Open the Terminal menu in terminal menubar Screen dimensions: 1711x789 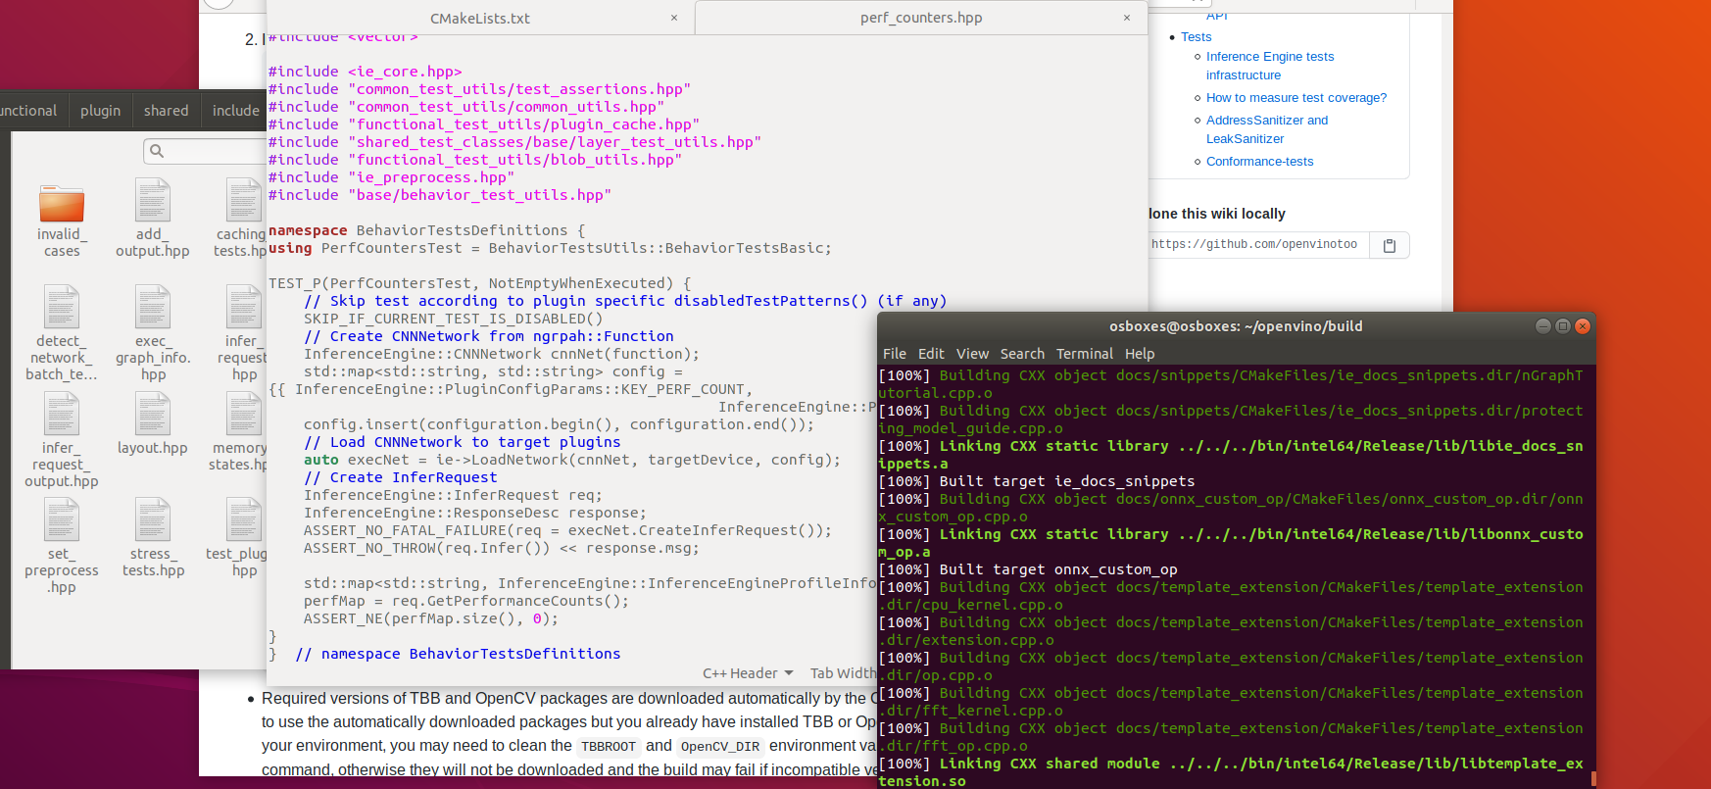(1085, 354)
